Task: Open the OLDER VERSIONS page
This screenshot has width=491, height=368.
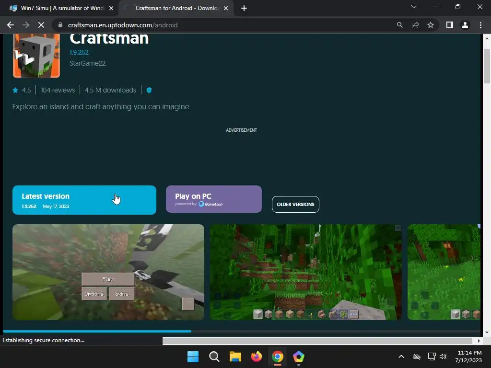Action: click(295, 204)
